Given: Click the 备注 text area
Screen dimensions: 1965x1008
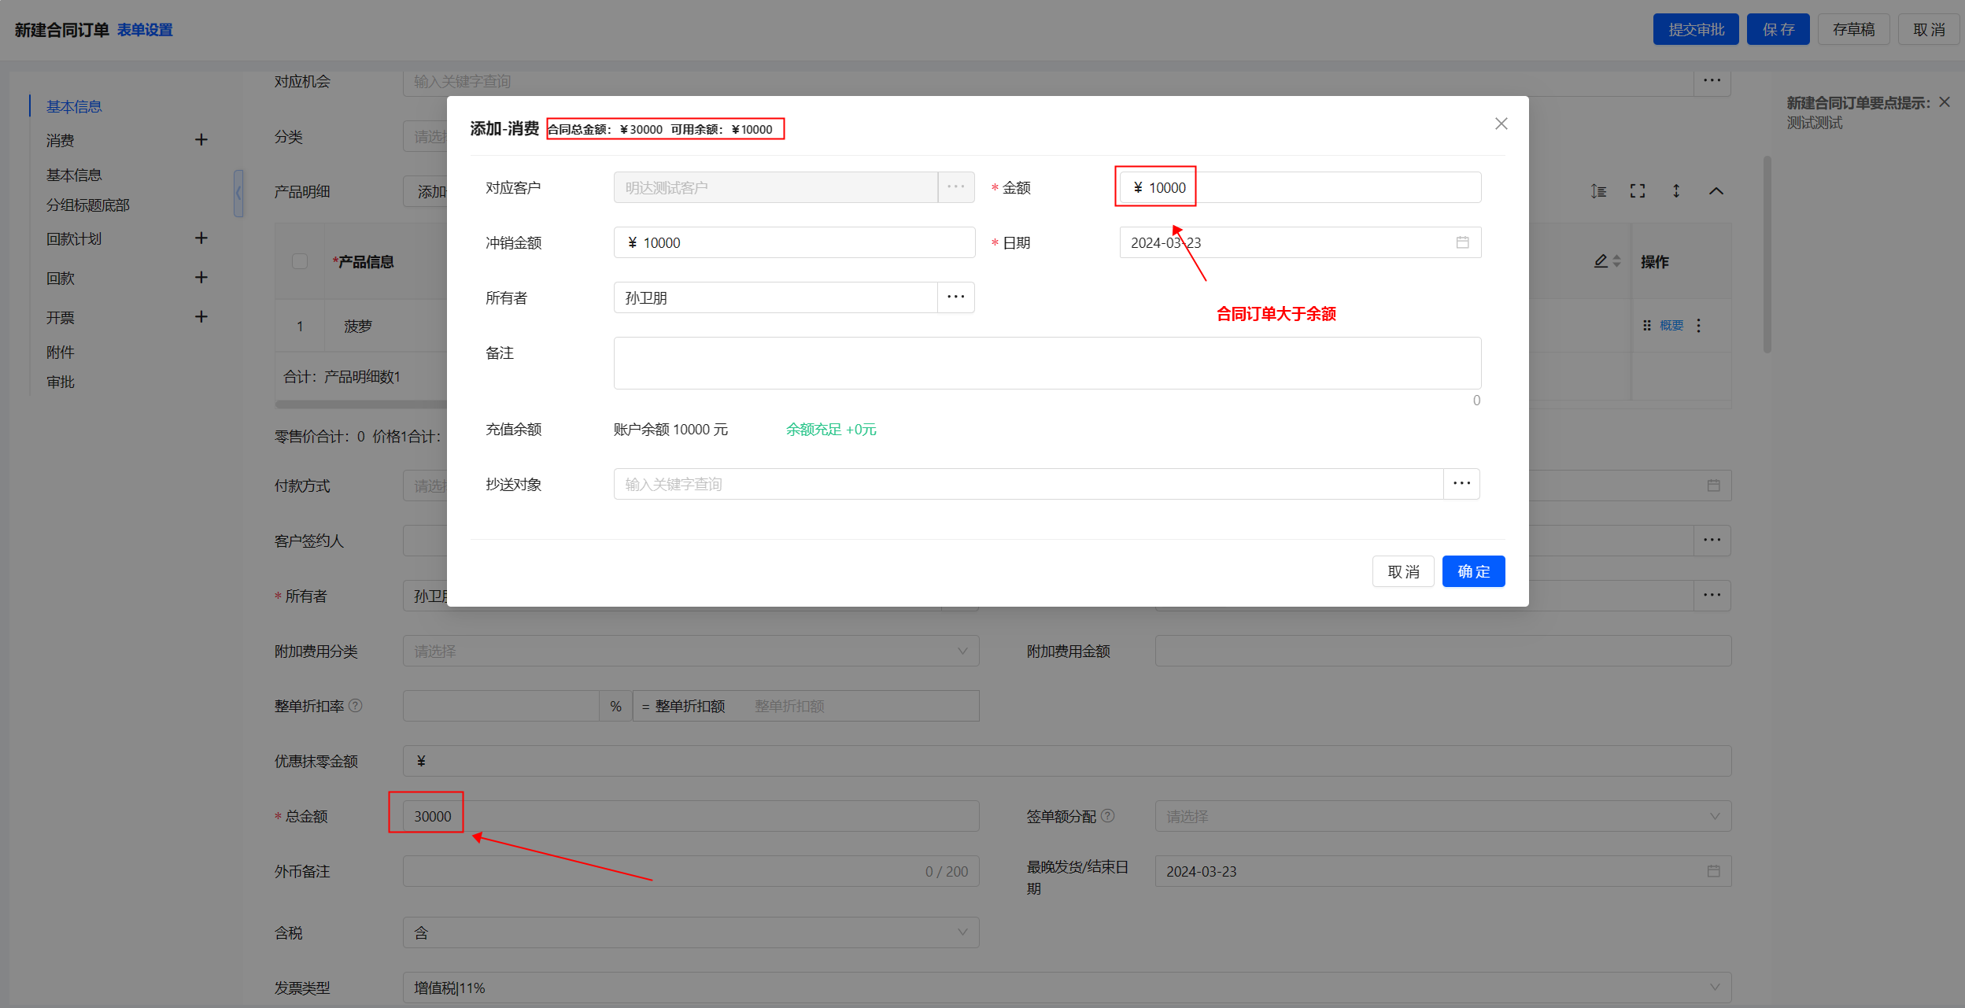Looking at the screenshot, I should 1047,363.
